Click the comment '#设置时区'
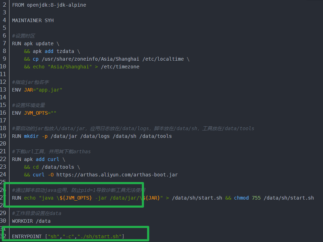 pyautogui.click(x=24, y=36)
